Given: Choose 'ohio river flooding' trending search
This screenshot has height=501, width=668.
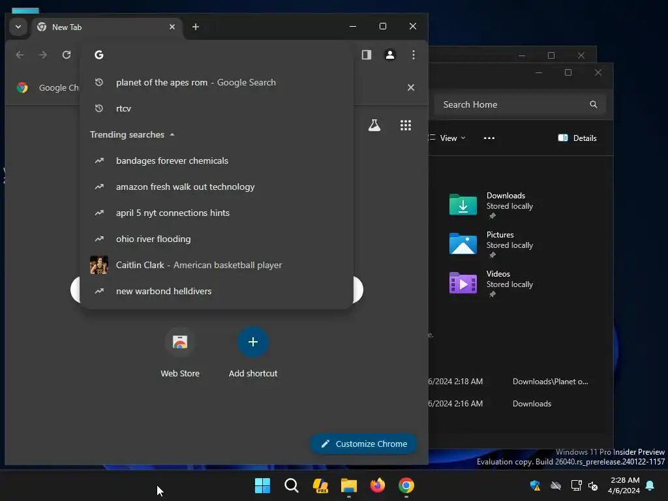Looking at the screenshot, I should pyautogui.click(x=217, y=239).
